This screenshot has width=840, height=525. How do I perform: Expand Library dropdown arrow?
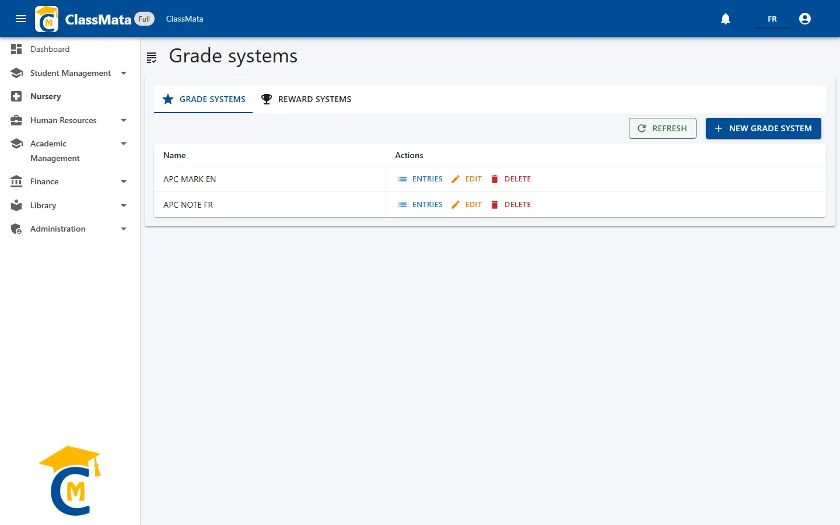pos(124,205)
